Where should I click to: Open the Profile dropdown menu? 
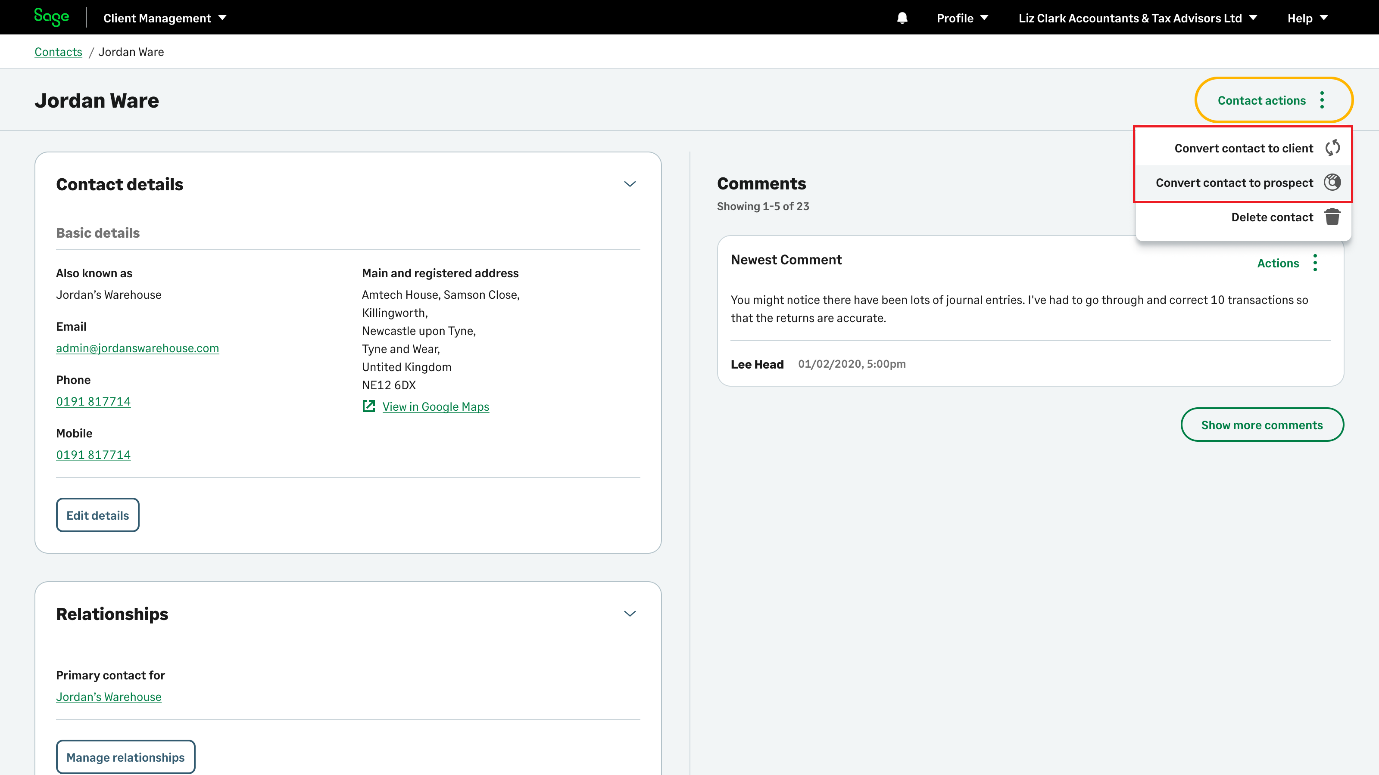tap(962, 18)
